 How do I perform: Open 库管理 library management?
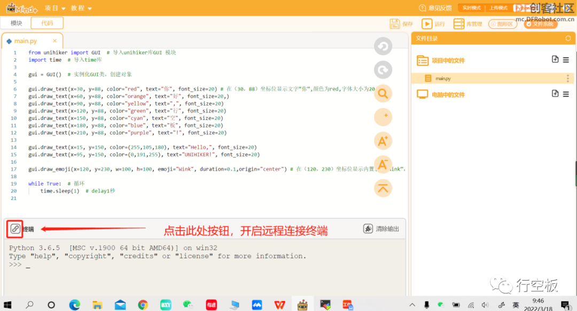coord(467,24)
